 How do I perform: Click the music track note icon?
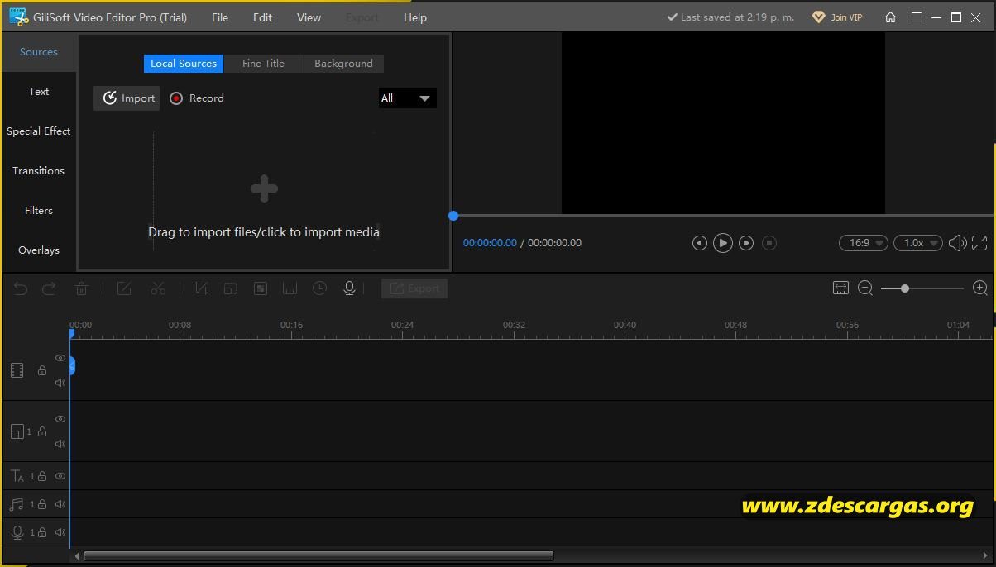pos(17,504)
